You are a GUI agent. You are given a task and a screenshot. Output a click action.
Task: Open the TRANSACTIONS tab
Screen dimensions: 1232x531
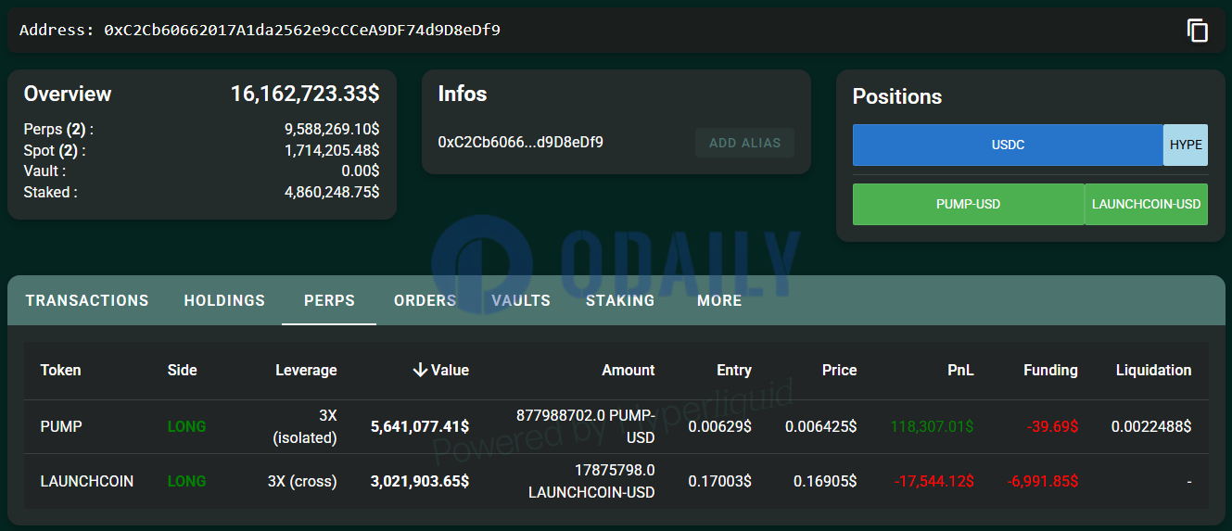point(87,300)
